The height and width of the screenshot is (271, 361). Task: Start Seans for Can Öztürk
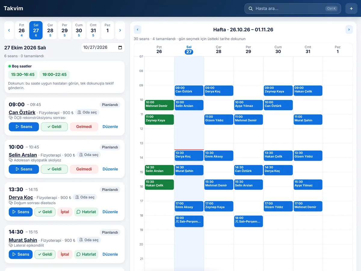[24, 127]
